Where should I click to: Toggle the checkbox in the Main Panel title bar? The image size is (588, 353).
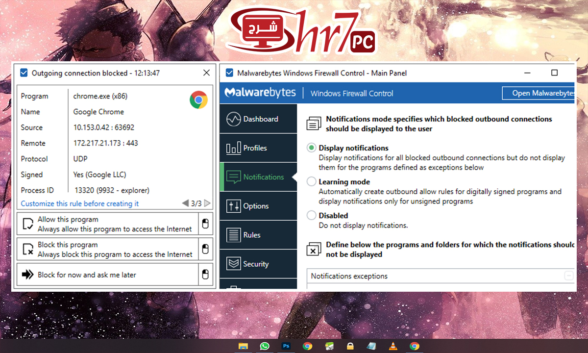(229, 73)
